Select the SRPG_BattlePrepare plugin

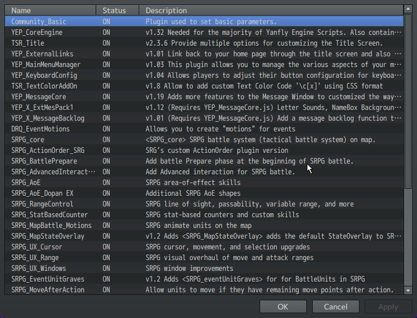point(204,161)
